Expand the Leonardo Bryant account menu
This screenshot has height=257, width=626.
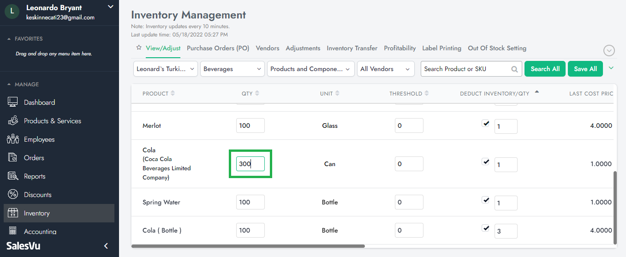point(110,7)
